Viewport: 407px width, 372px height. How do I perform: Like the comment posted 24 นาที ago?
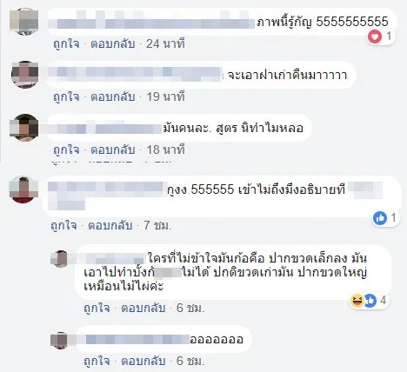tap(66, 44)
